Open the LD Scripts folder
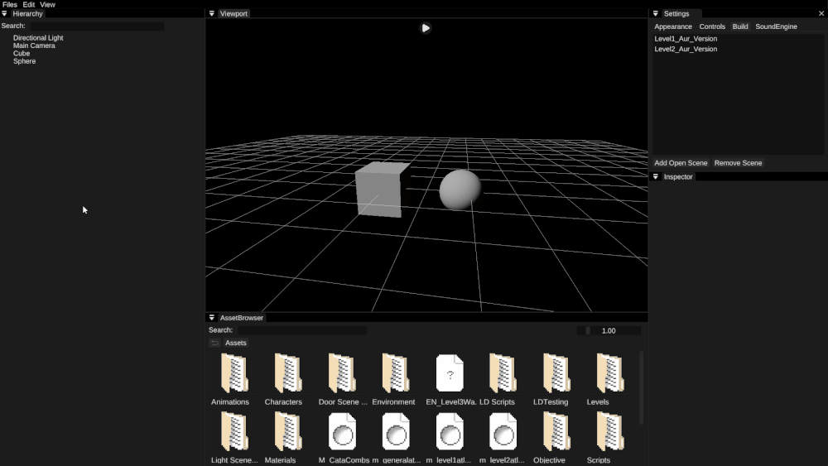The width and height of the screenshot is (828, 466). tap(502, 374)
